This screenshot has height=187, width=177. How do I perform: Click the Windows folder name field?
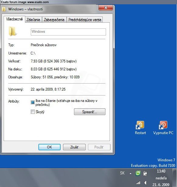click(68, 32)
